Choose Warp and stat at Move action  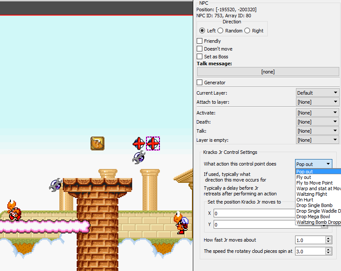coord(318,188)
